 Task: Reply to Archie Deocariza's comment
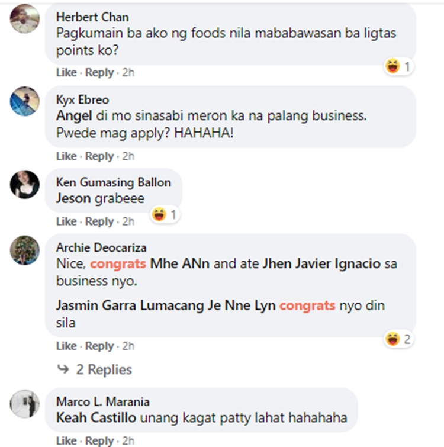click(99, 346)
